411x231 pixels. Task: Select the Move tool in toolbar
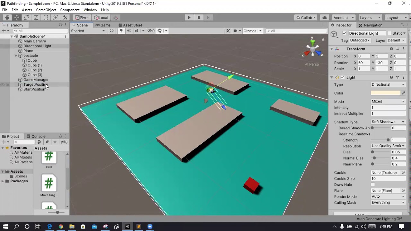click(17, 18)
